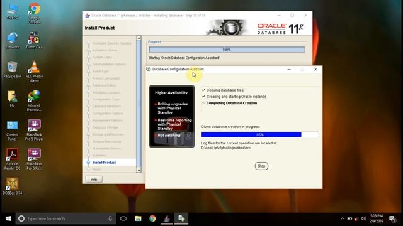Click 'Completing Database Creation' step
Screen dimensions: 403x226
point(231,103)
